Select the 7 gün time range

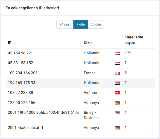[81, 24]
